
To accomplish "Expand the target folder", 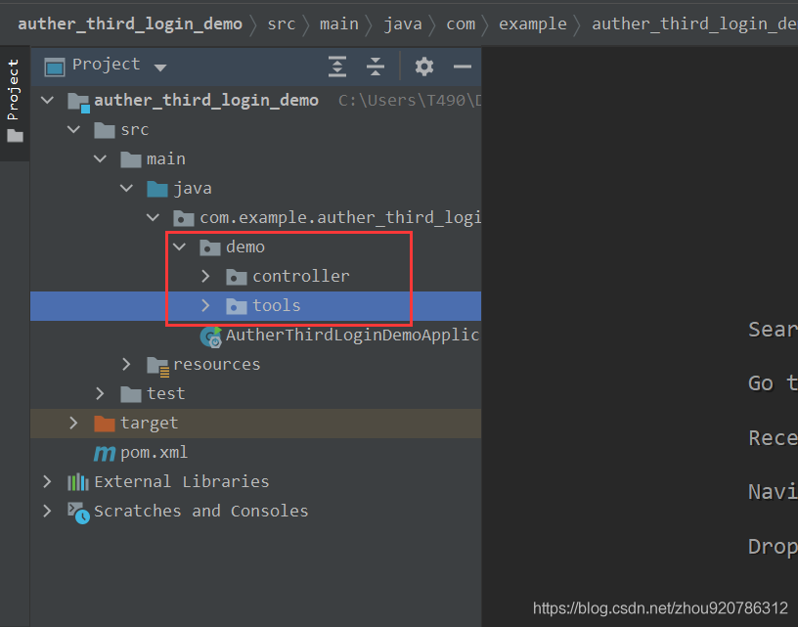I will (x=73, y=423).
